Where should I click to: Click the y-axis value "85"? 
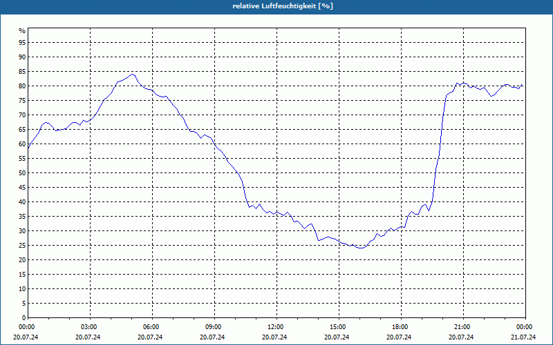pyautogui.click(x=22, y=72)
